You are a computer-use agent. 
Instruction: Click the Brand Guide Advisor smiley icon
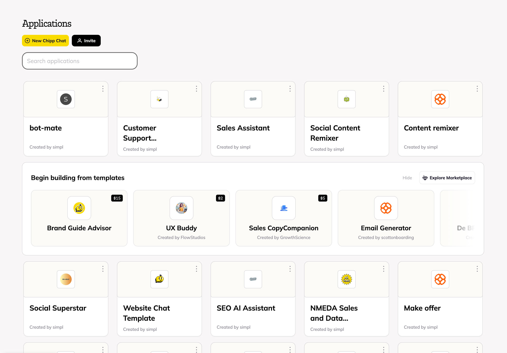pos(79,208)
